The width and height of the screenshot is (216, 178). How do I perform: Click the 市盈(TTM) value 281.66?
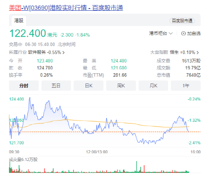pyautogui.click(x=120, y=75)
